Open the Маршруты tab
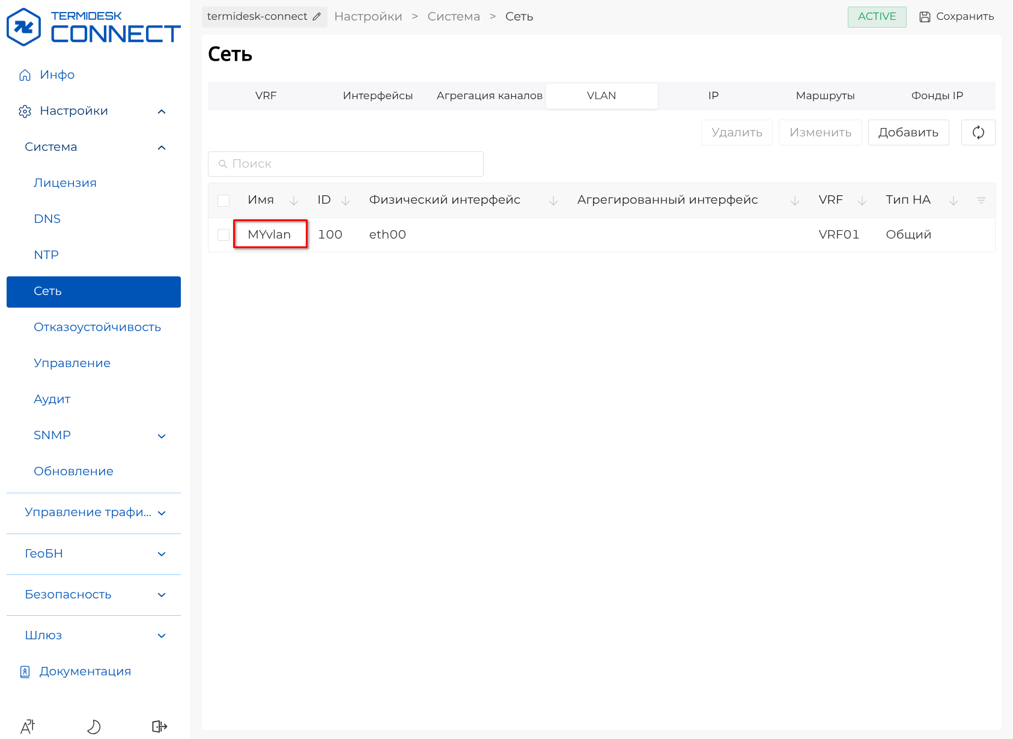The height and width of the screenshot is (739, 1013). click(x=824, y=96)
